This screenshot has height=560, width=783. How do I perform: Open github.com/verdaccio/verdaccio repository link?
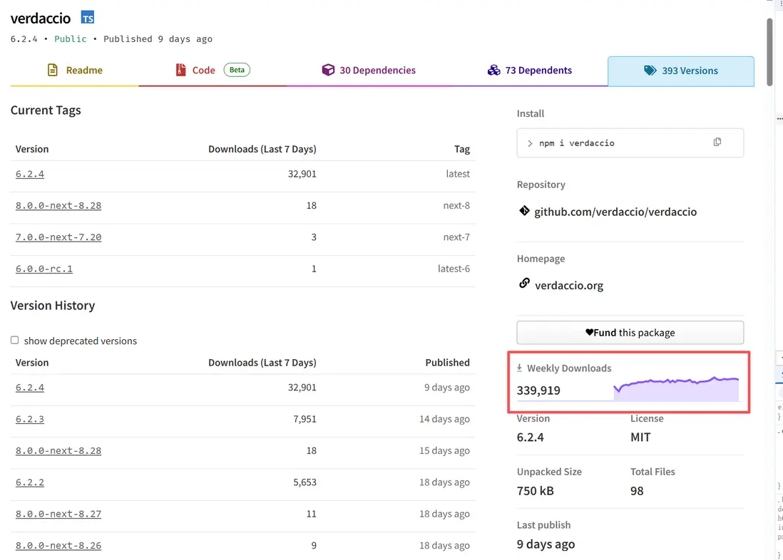[x=615, y=212]
